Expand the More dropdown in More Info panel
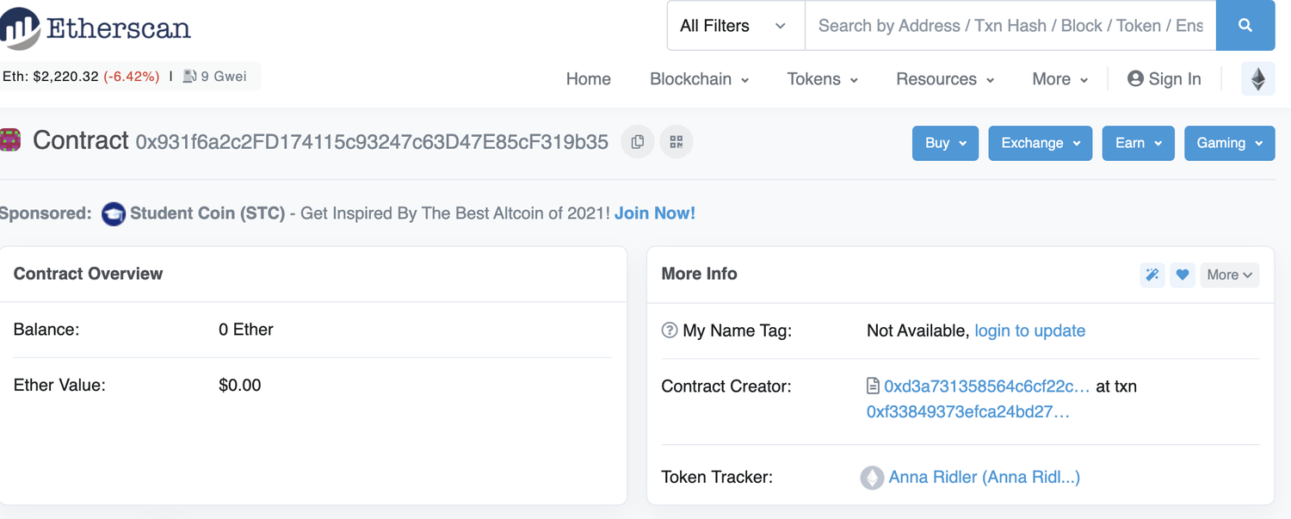The width and height of the screenshot is (1291, 519). pos(1229,275)
